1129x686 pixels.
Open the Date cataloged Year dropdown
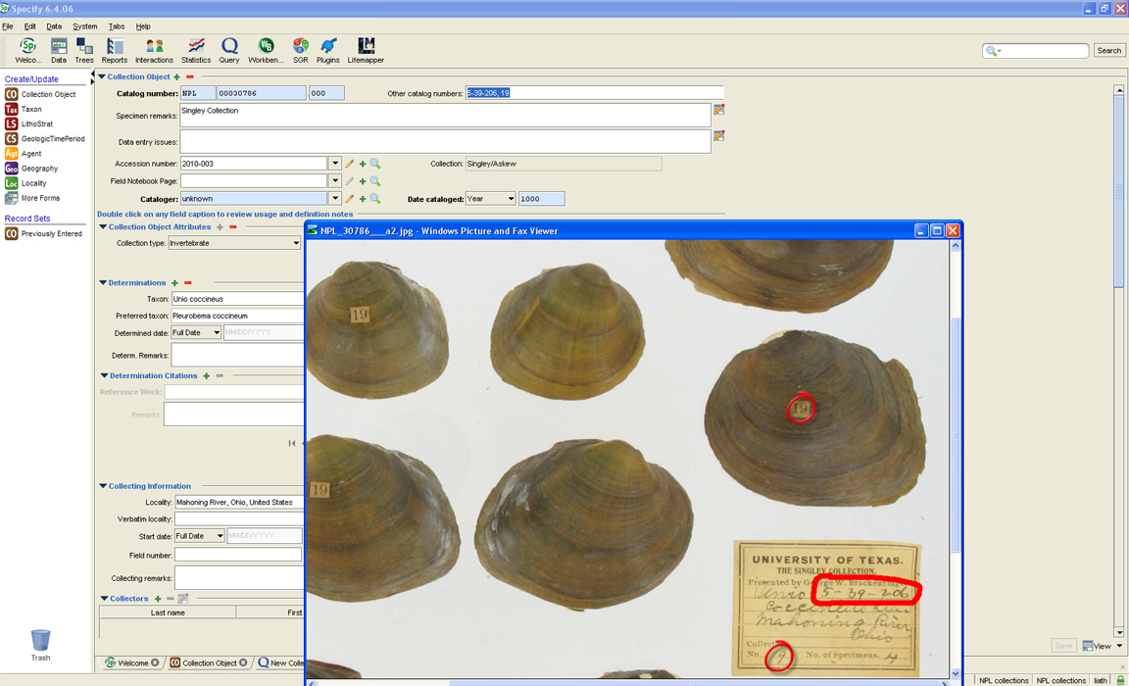510,199
